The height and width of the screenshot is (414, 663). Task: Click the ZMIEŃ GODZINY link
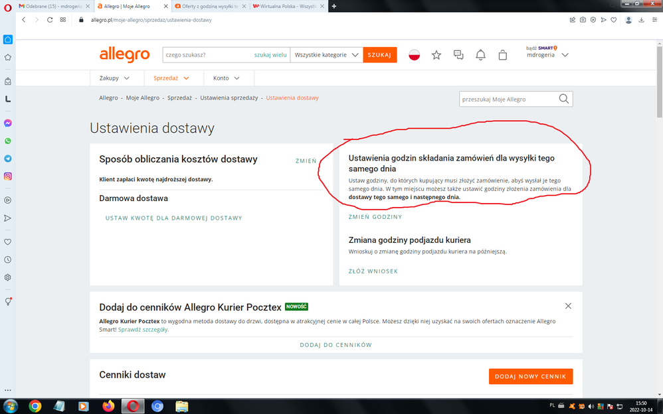(375, 217)
